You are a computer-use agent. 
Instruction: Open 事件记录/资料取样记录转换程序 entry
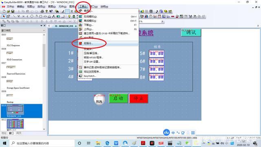click(x=108, y=67)
